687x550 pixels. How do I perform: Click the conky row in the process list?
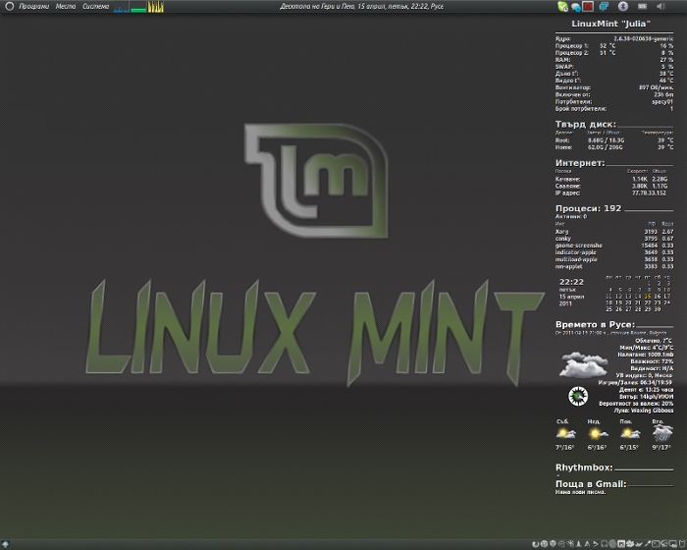pos(613,239)
